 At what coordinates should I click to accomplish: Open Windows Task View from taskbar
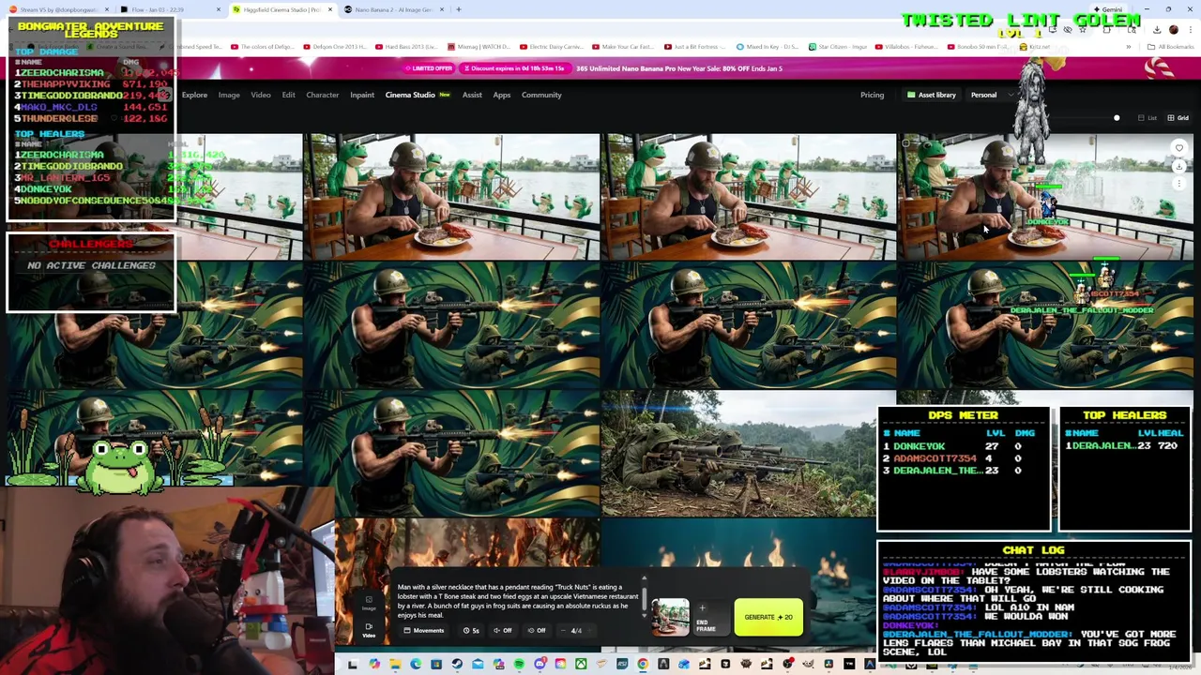[x=353, y=665]
